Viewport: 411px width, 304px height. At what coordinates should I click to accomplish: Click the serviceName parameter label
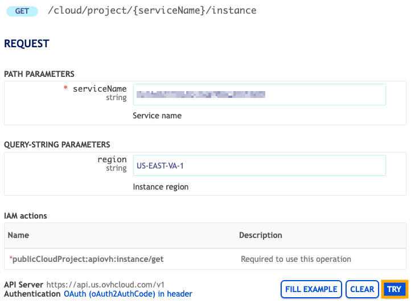100,89
